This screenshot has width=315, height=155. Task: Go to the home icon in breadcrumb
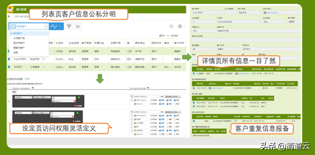pyautogui.click(x=9, y=16)
